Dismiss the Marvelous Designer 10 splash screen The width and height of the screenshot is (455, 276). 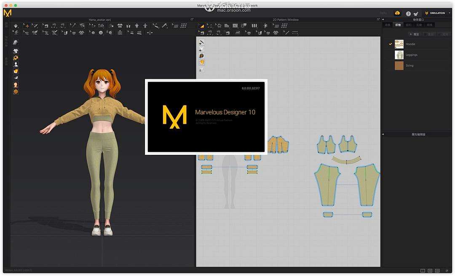tap(206, 117)
